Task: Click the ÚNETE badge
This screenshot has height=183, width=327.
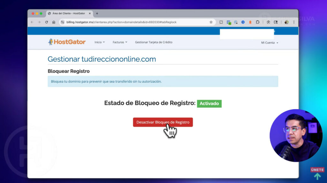Action: click(x=317, y=170)
